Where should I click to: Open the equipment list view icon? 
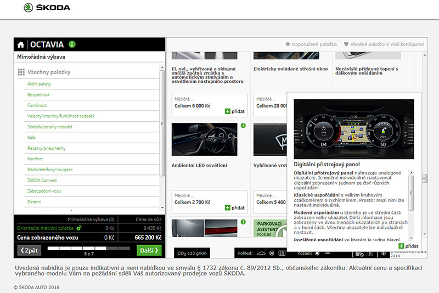pyautogui.click(x=282, y=253)
